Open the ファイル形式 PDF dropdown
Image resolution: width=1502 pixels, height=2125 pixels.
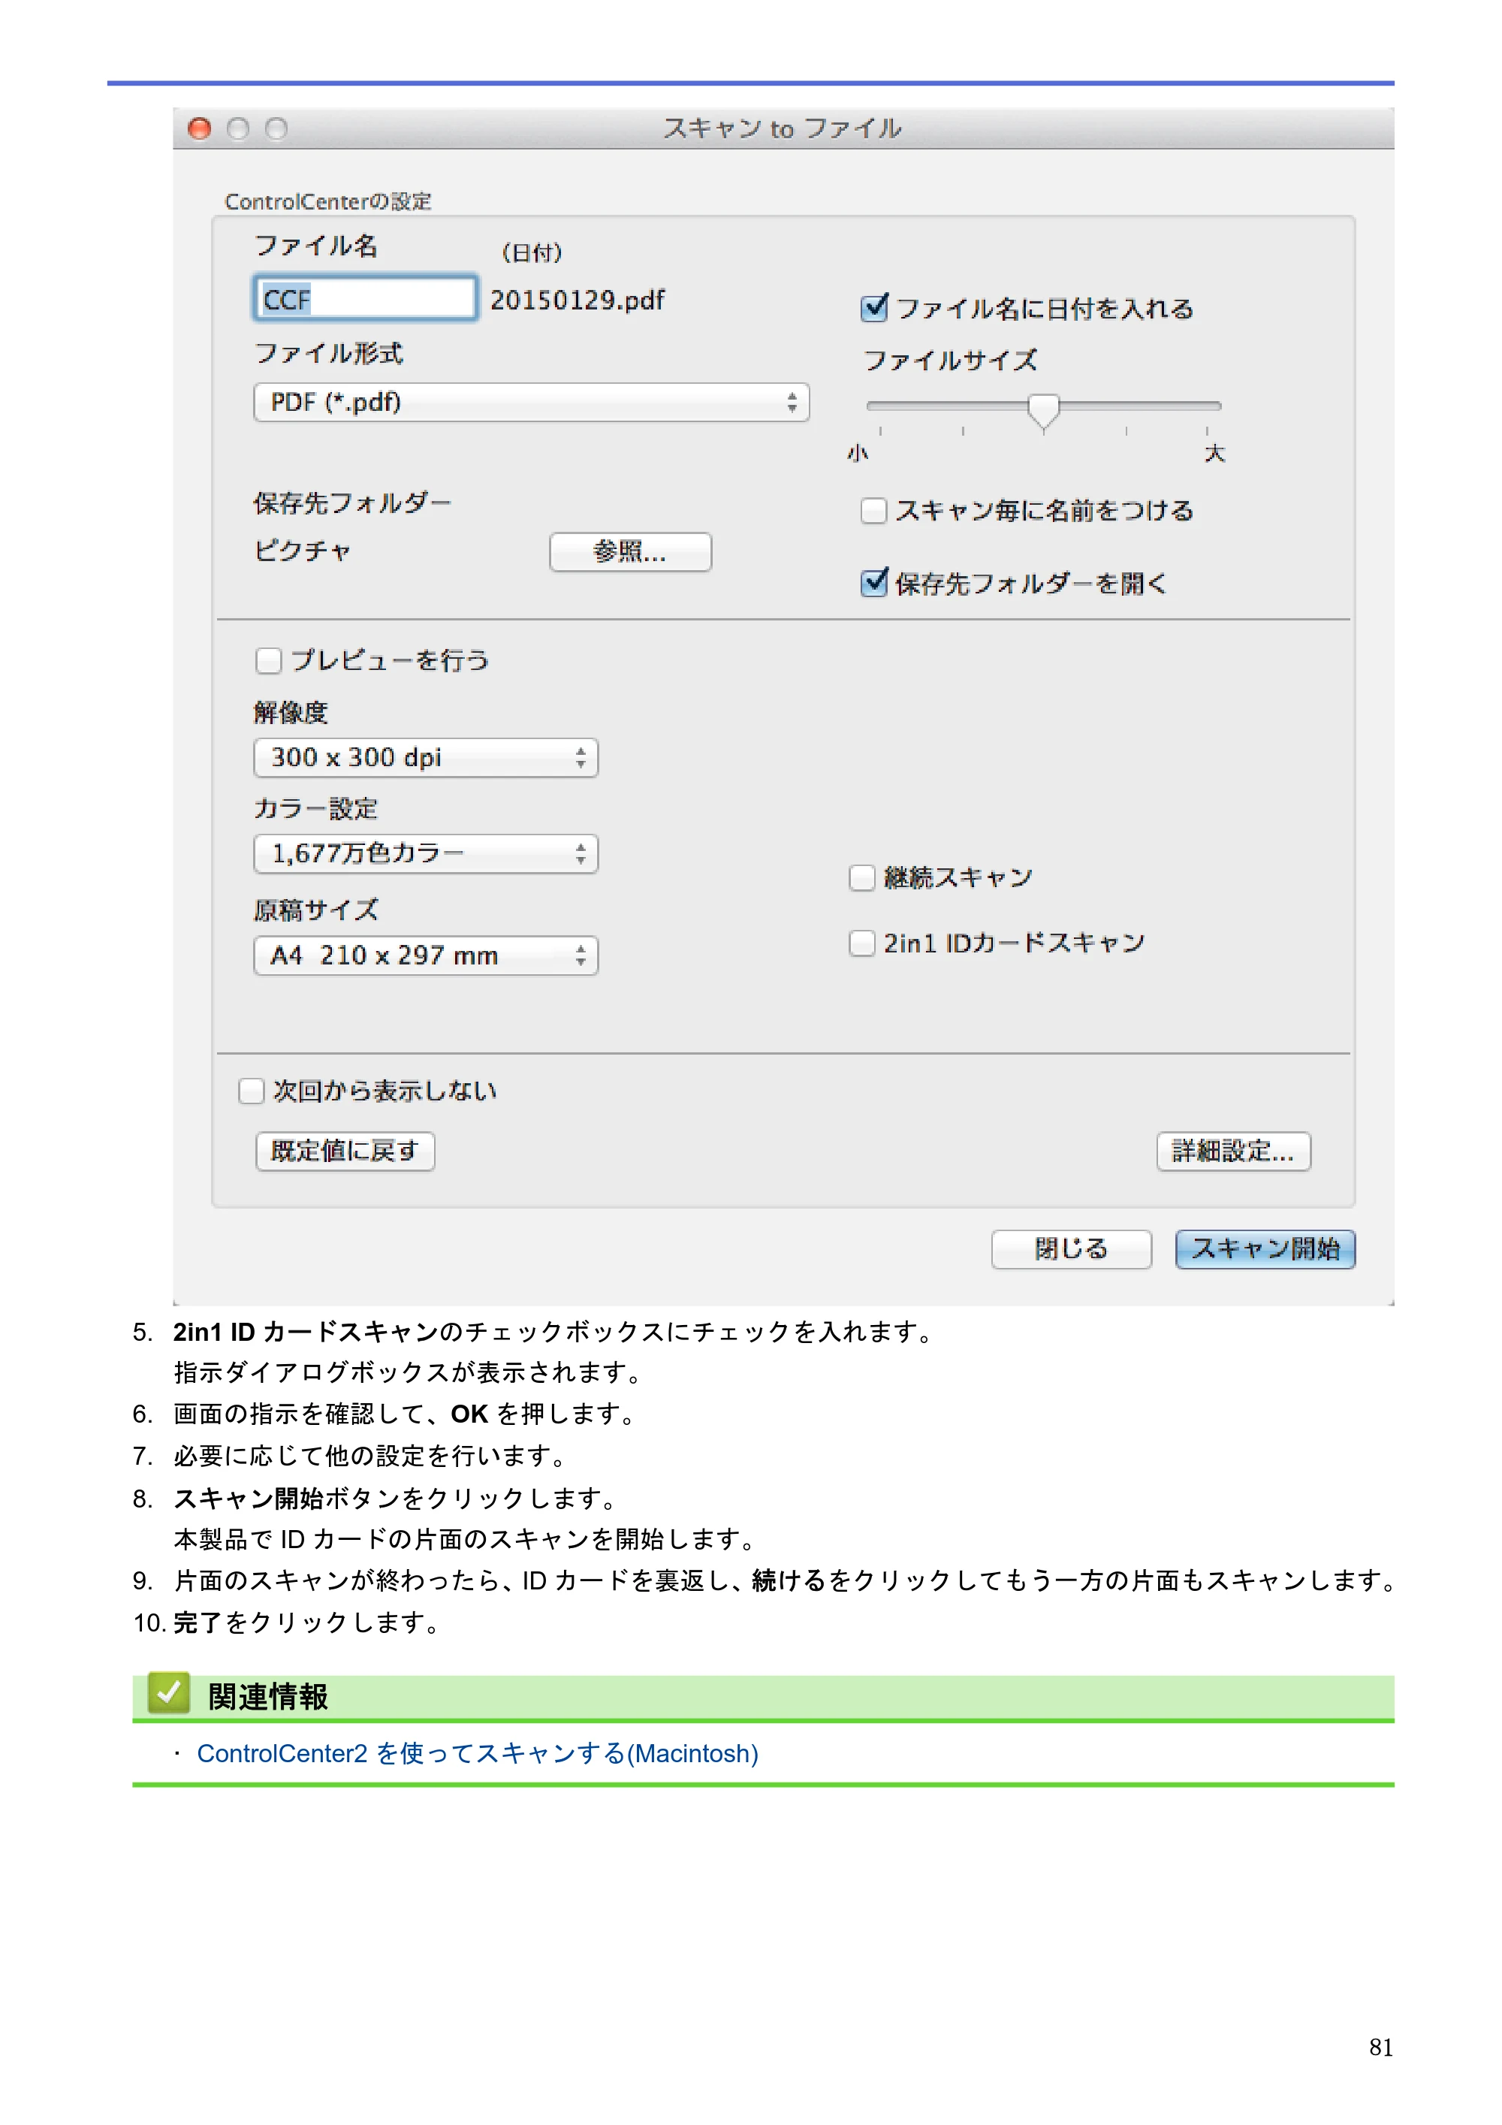[531, 403]
